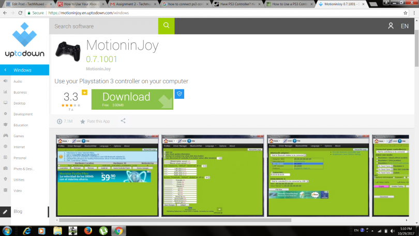Click the MotioninJoy developer link
Screen dimensions: 419x236
pos(98,68)
